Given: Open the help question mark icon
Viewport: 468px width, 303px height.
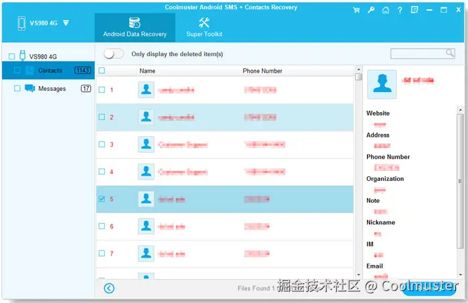Looking at the screenshot, I should pos(400,11).
